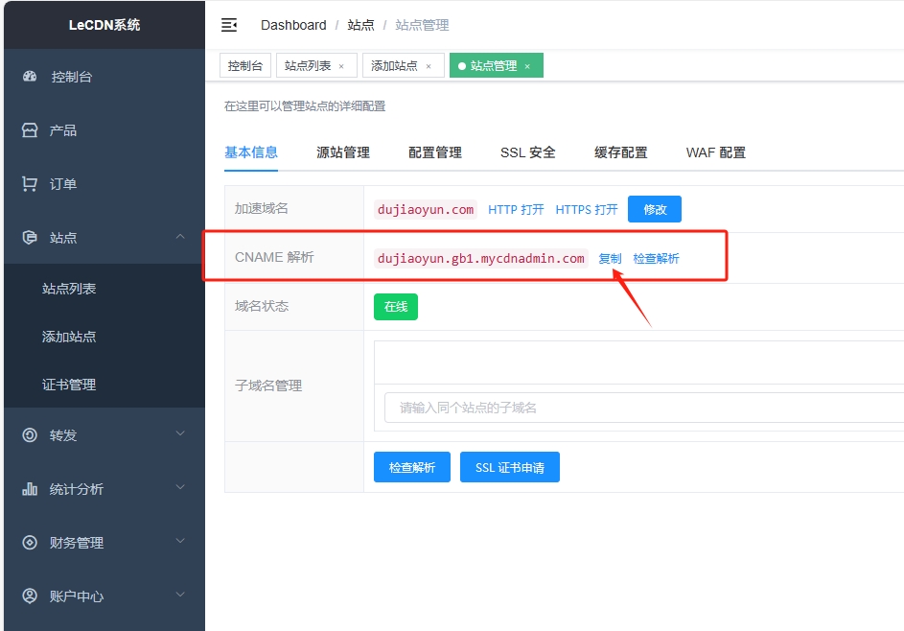Click the shield icon beside 站点
This screenshot has width=904, height=631.
(30, 238)
